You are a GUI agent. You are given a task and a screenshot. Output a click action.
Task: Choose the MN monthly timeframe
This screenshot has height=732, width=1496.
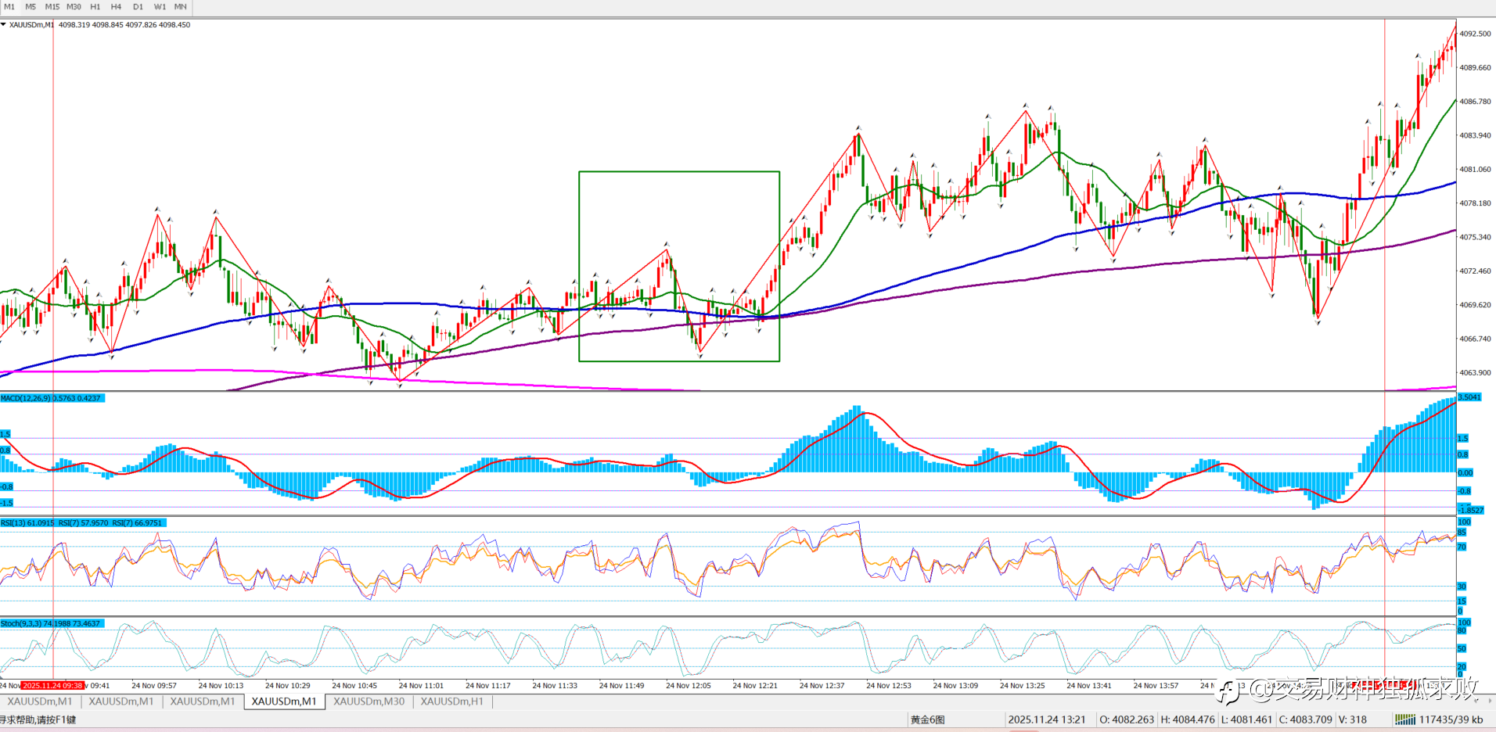(181, 7)
